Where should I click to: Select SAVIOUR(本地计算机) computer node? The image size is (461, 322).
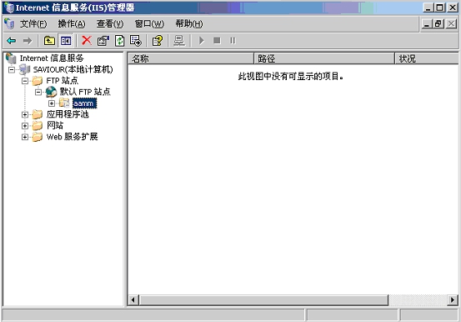73,69
